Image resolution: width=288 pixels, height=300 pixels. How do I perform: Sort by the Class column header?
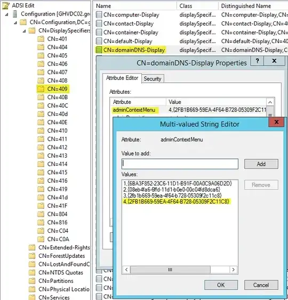click(x=197, y=6)
